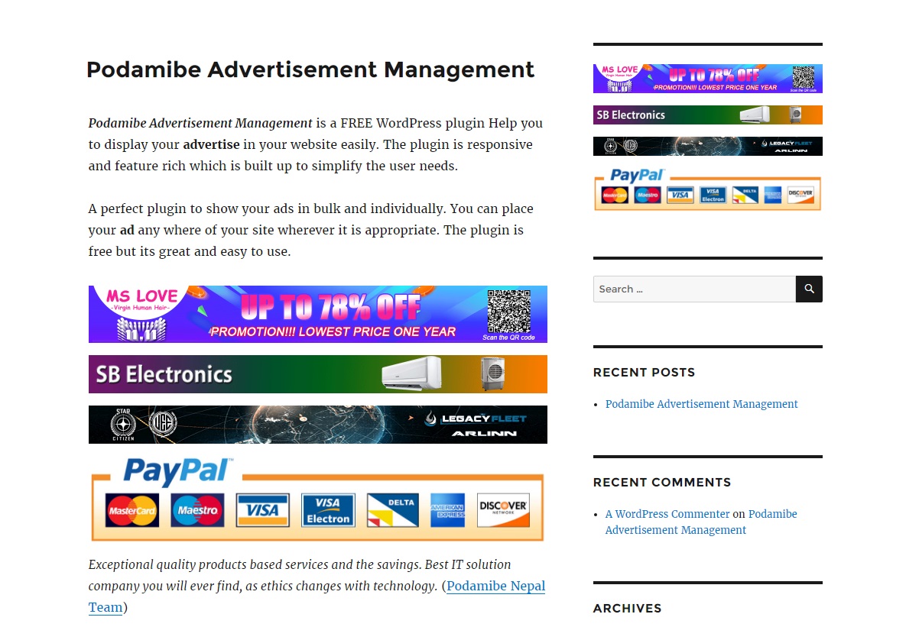Click the plain Visa logo in large PayPal banner
Image resolution: width=906 pixels, height=627 pixels.
(x=263, y=510)
